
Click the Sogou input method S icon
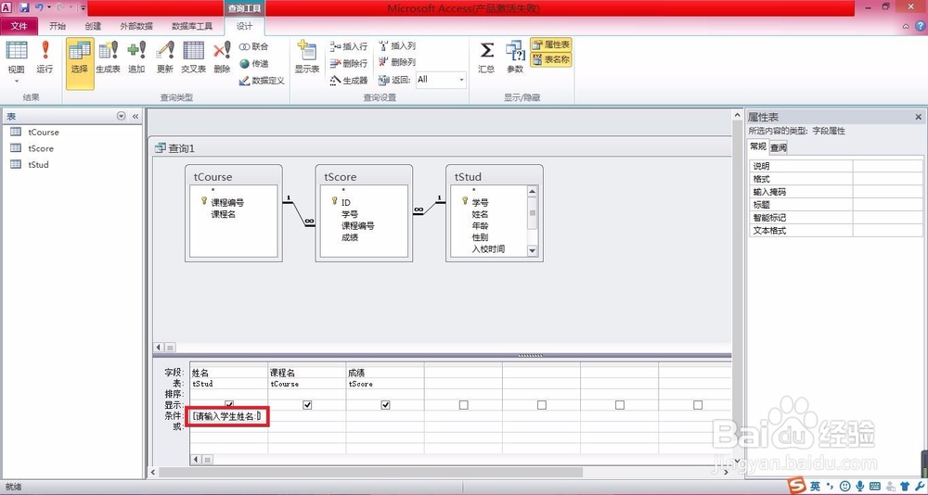[798, 486]
